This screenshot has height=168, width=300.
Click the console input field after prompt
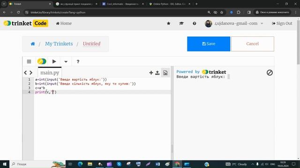(x=229, y=77)
